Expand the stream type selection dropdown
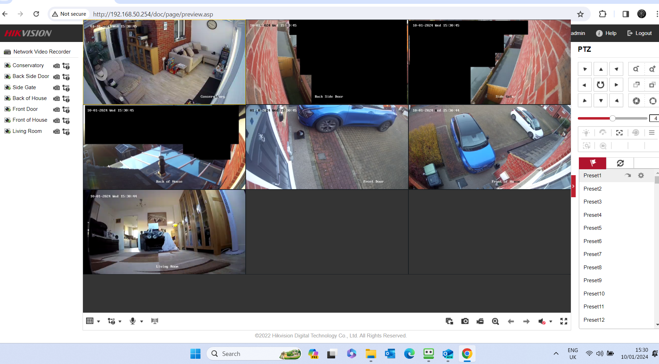659x364 pixels. point(119,321)
